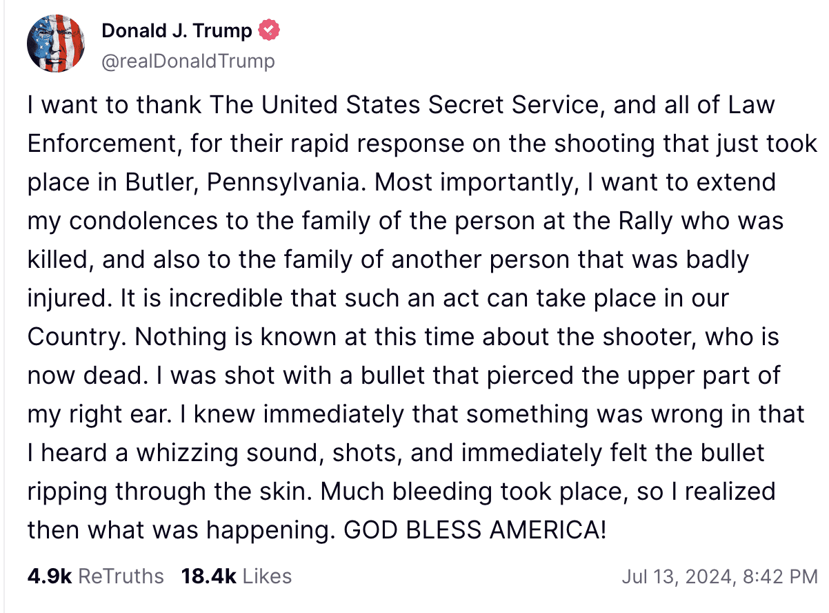Click the 8:42 PM time text
829x613 pixels.
(777, 576)
